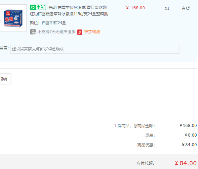Focus the 留言 message input field
The height and width of the screenshot is (169, 198).
pyautogui.click(x=95, y=49)
